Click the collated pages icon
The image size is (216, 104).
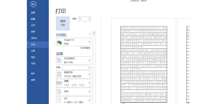coord(59,83)
